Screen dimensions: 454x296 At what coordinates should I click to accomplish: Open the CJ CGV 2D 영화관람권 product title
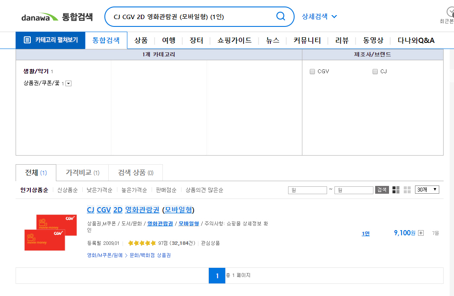[x=140, y=210]
